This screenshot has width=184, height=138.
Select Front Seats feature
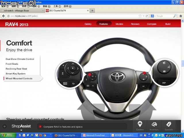(x=12, y=64)
